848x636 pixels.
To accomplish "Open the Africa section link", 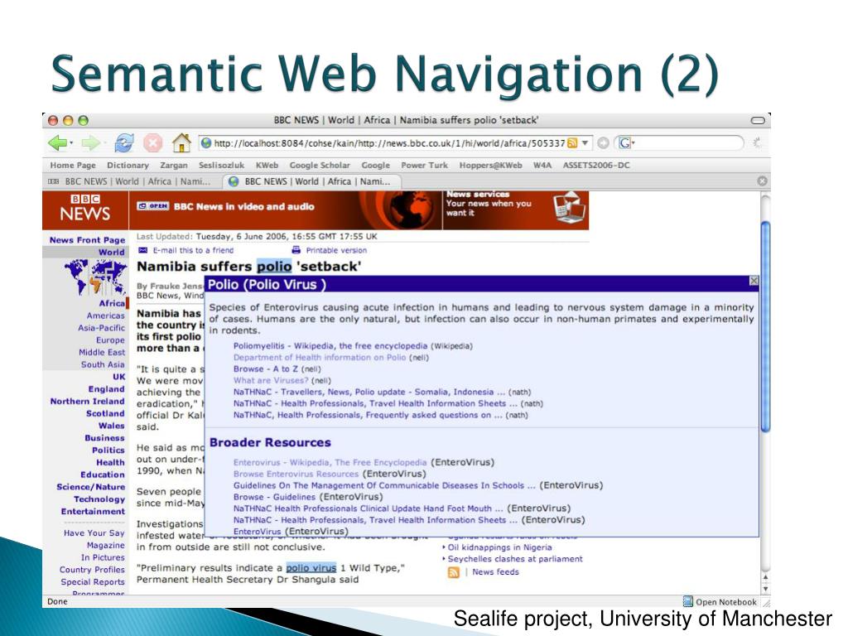I will coord(112,303).
